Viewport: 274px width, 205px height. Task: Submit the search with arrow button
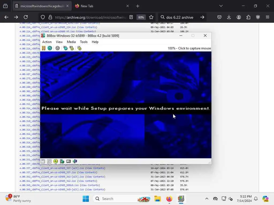tap(202, 17)
